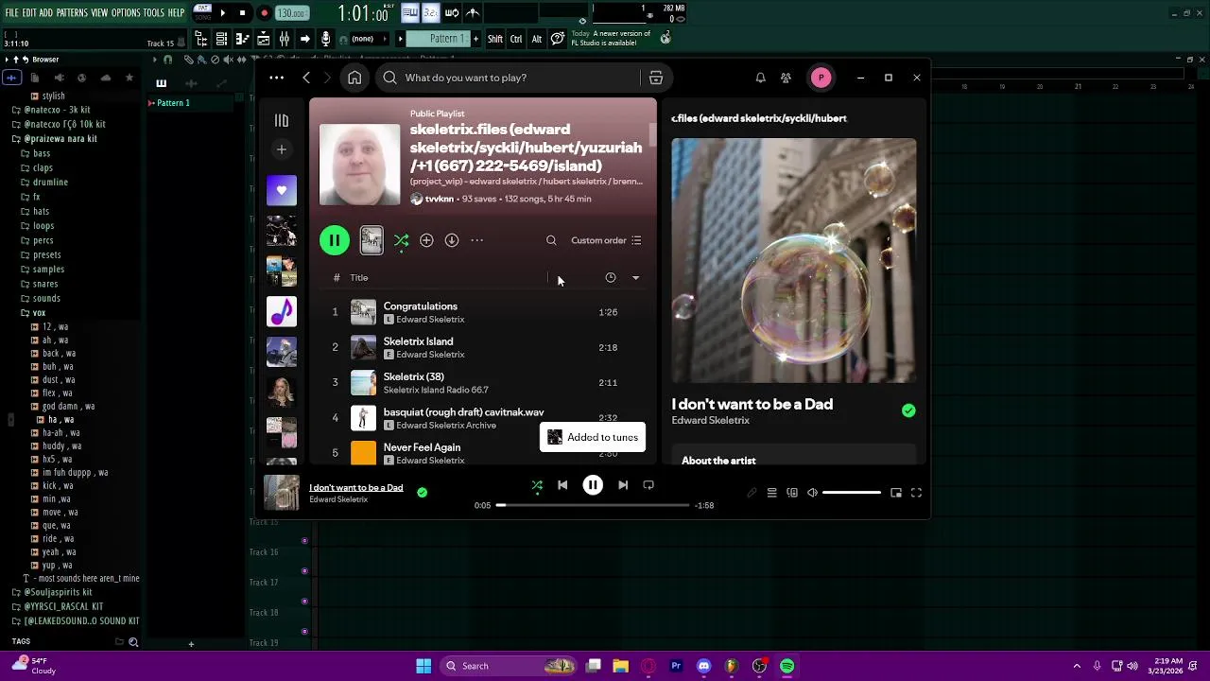Open Spotify three-dot app menu
The image size is (1210, 681).
276,78
